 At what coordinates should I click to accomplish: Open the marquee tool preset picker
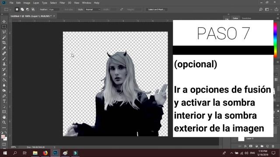(x=7, y=10)
